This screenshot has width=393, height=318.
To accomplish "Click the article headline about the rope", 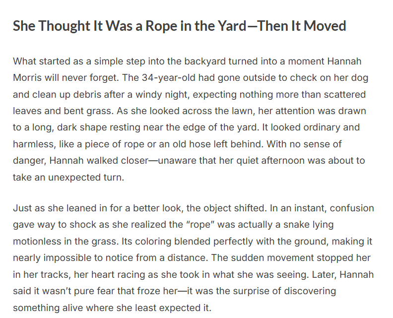I will tap(179, 26).
